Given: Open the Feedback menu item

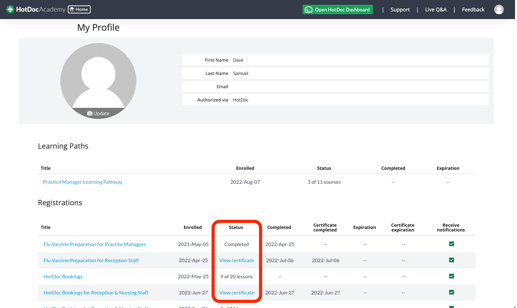Looking at the screenshot, I should 473,9.
